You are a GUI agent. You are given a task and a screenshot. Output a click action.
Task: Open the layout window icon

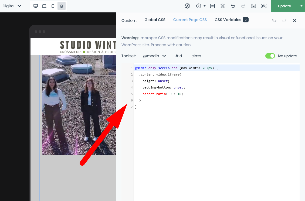point(253,6)
